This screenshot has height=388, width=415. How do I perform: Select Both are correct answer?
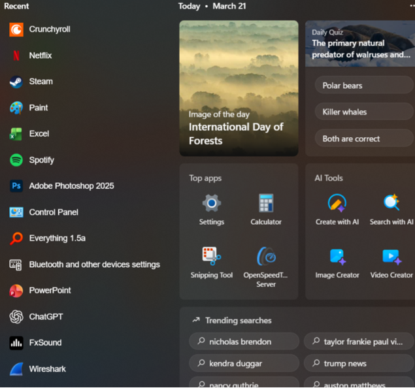[x=364, y=138]
